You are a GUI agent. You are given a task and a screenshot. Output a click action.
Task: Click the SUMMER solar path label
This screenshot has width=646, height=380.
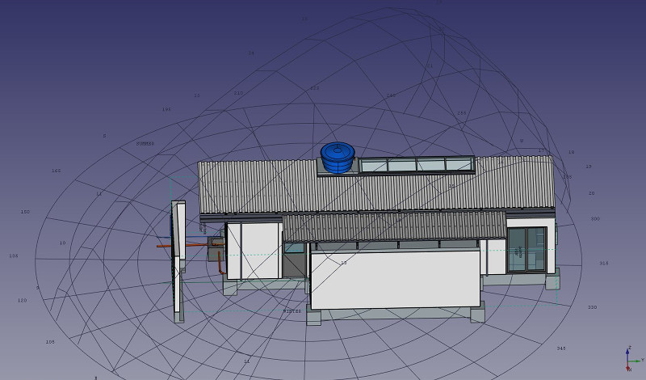(x=145, y=143)
